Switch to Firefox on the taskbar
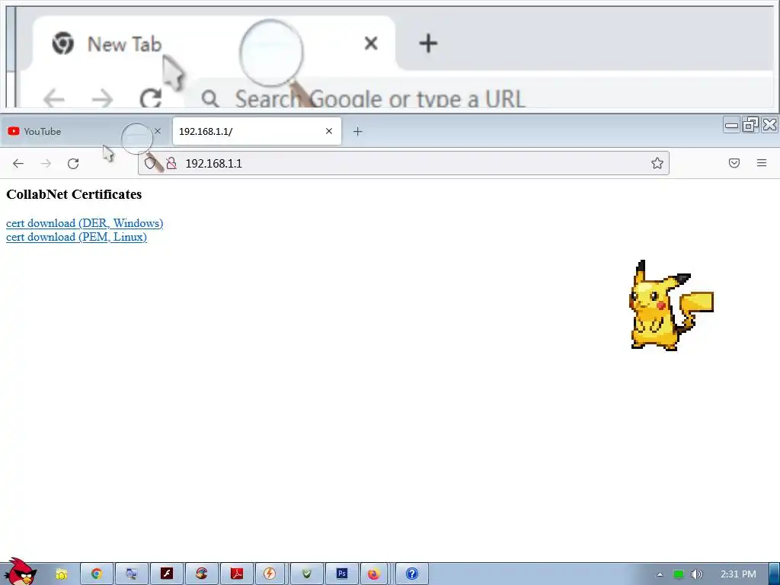 point(373,574)
